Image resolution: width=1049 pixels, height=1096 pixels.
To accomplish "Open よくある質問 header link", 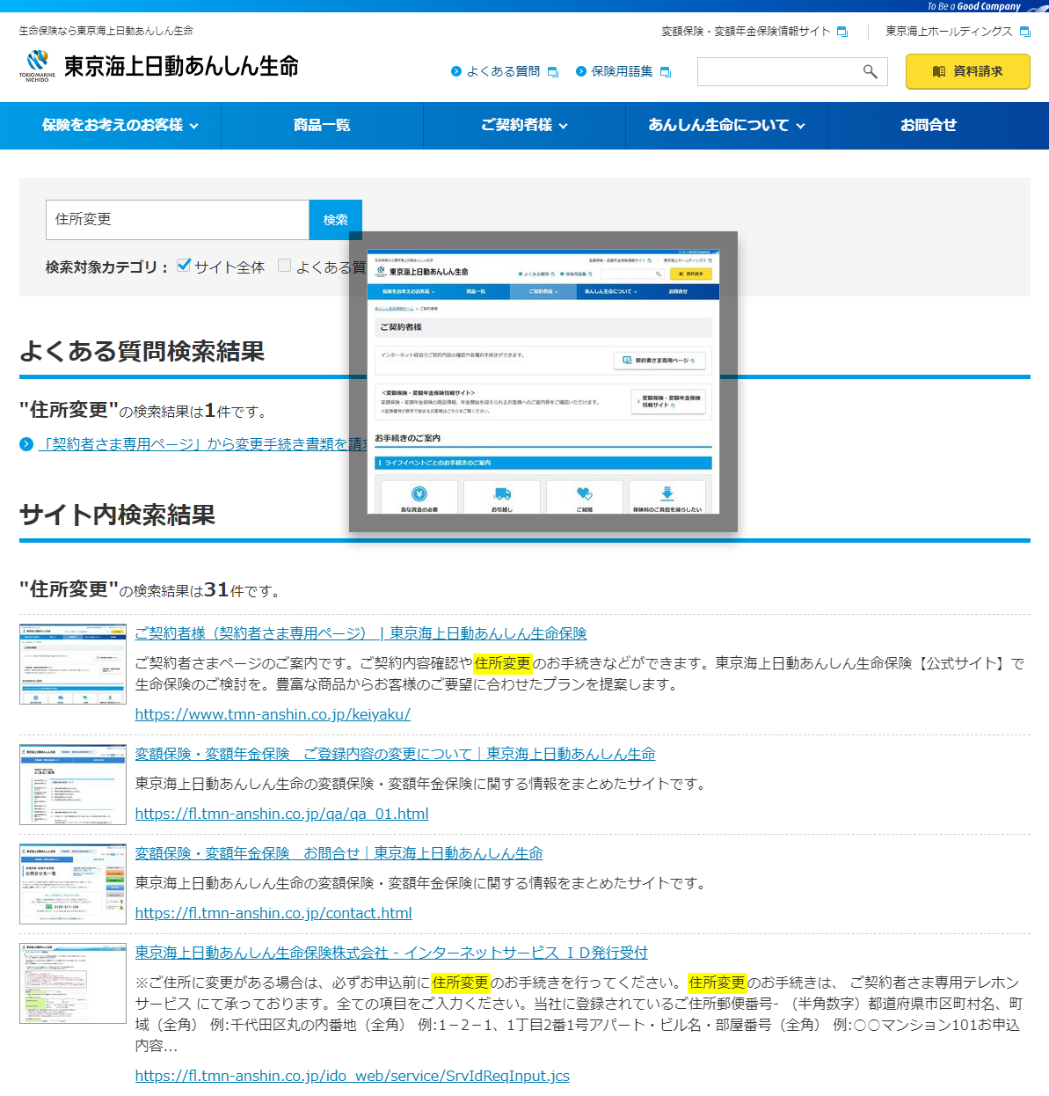I will pos(503,71).
